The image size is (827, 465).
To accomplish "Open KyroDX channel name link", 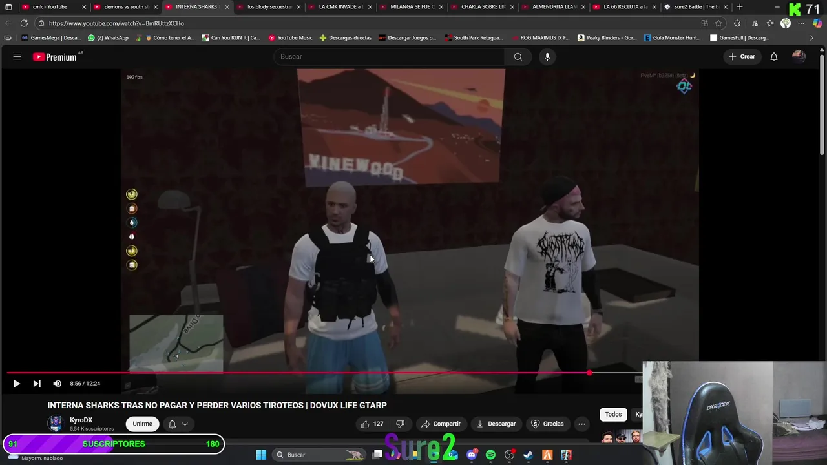I will pos(81,420).
